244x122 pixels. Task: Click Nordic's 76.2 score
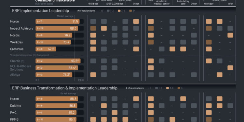pos(67,35)
